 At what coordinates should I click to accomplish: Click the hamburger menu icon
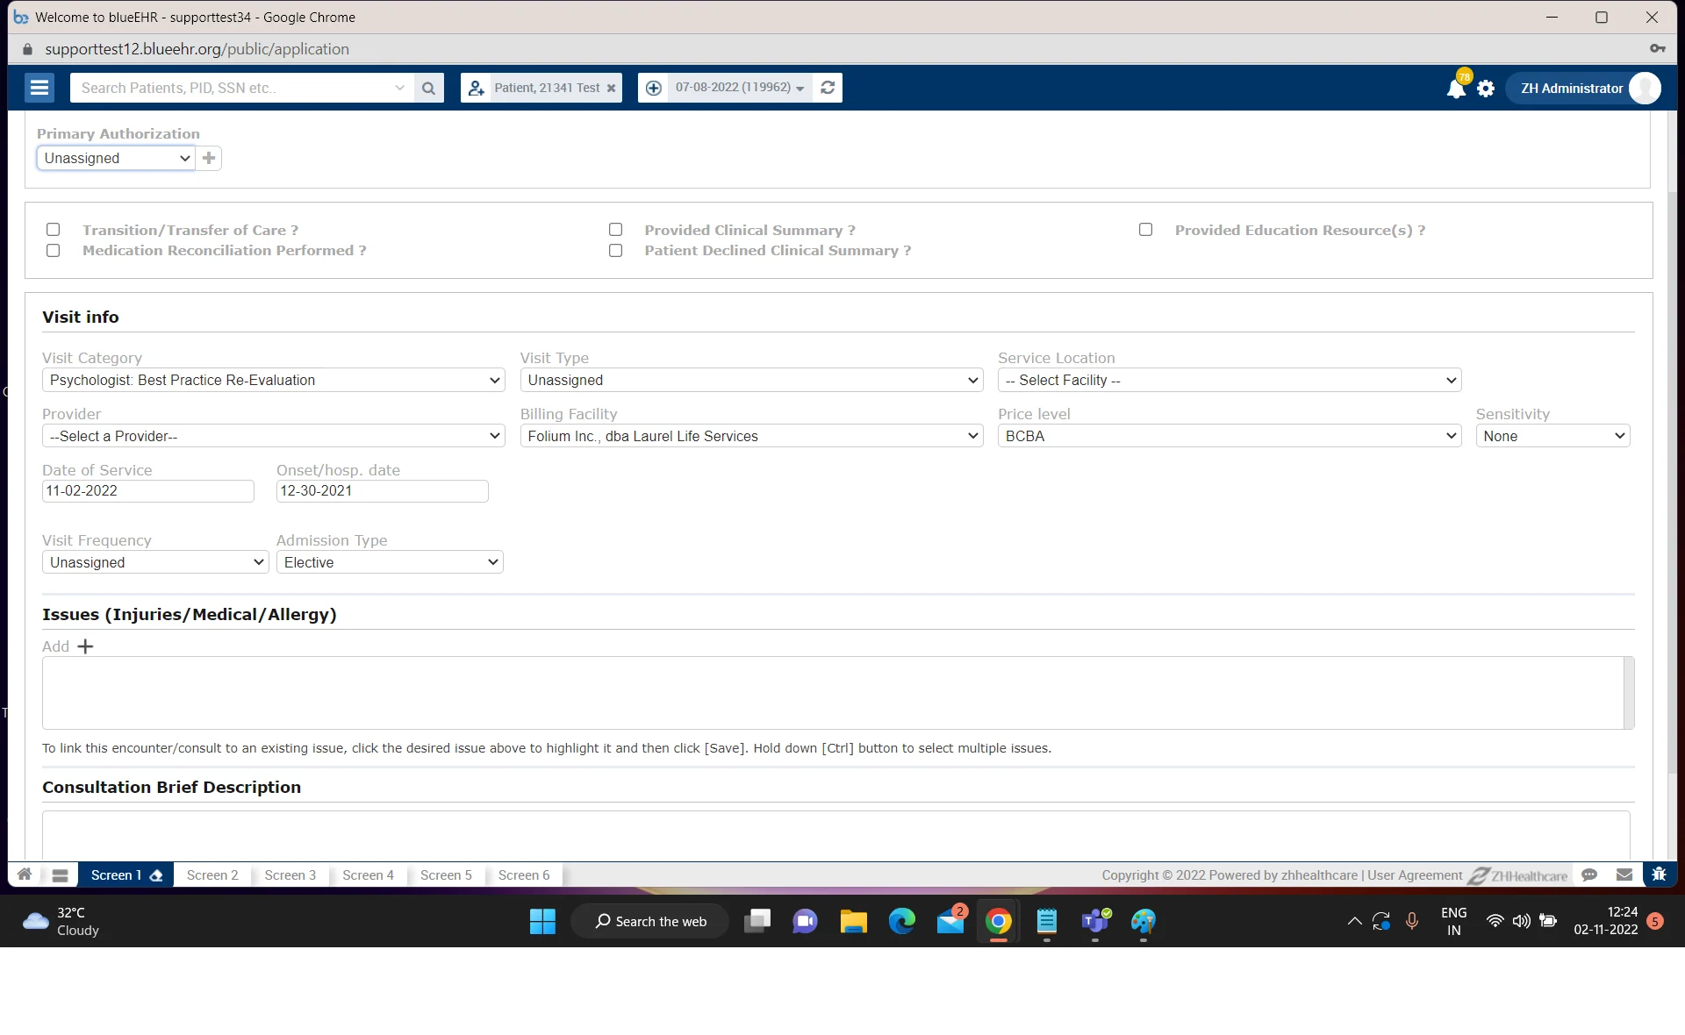[x=39, y=88]
